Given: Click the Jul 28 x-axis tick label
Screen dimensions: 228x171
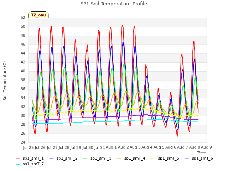Looking at the screenshot, I should [x=64, y=147].
